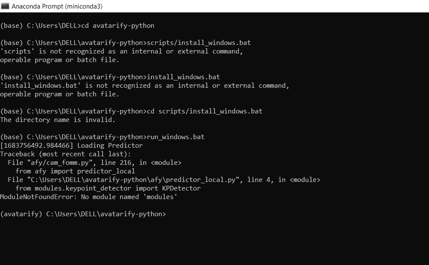Select the ModuleNotFoundError message text
Image resolution: width=429 pixels, height=265 pixels.
[x=87, y=197]
